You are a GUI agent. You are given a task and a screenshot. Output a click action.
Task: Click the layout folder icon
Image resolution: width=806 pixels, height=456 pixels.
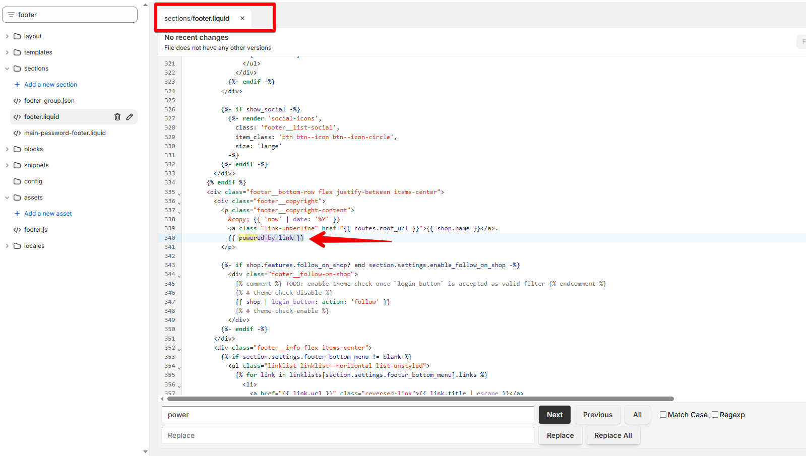[x=17, y=36]
